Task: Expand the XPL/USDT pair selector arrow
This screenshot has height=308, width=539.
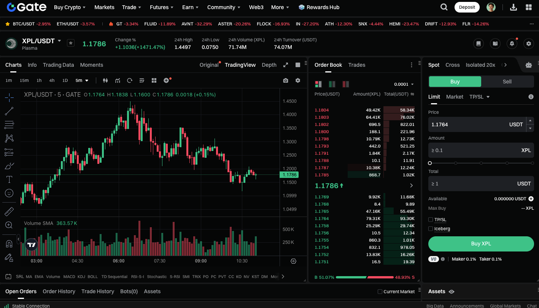Action: click(x=59, y=41)
